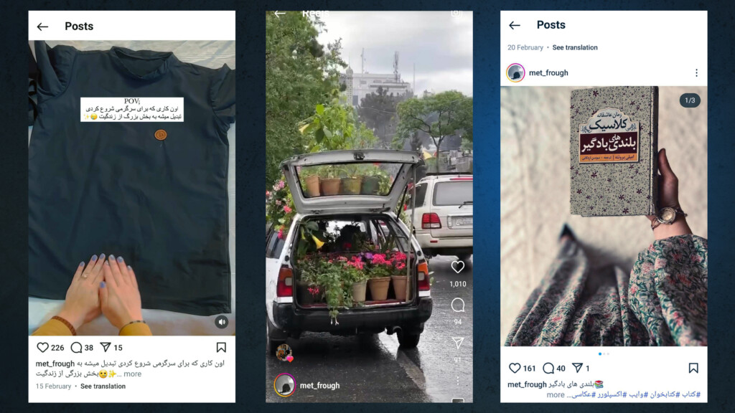735x413 pixels.
Task: Tap met_frough username on the book post
Action: (x=548, y=72)
